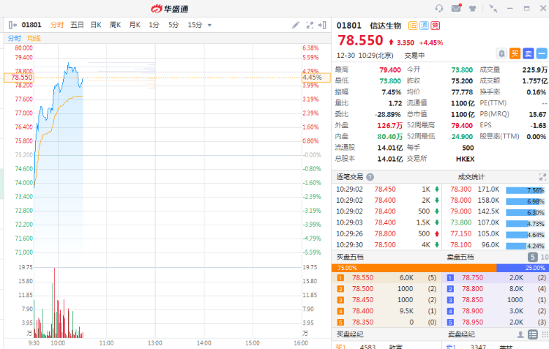Expand the 成交统计 panel icon
Screen dimensions: 549x349
(542, 176)
